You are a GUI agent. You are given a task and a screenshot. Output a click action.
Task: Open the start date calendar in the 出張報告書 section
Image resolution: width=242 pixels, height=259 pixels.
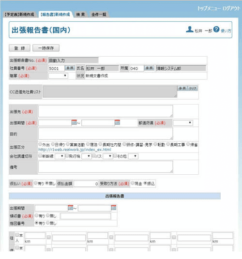pos(71,208)
